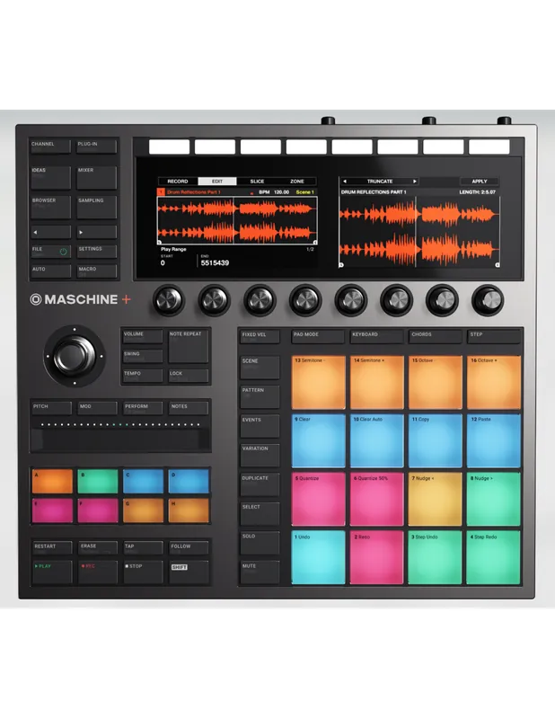555x719 pixels.
Task: Switch to ZONE tab on display
Action: click(x=297, y=182)
